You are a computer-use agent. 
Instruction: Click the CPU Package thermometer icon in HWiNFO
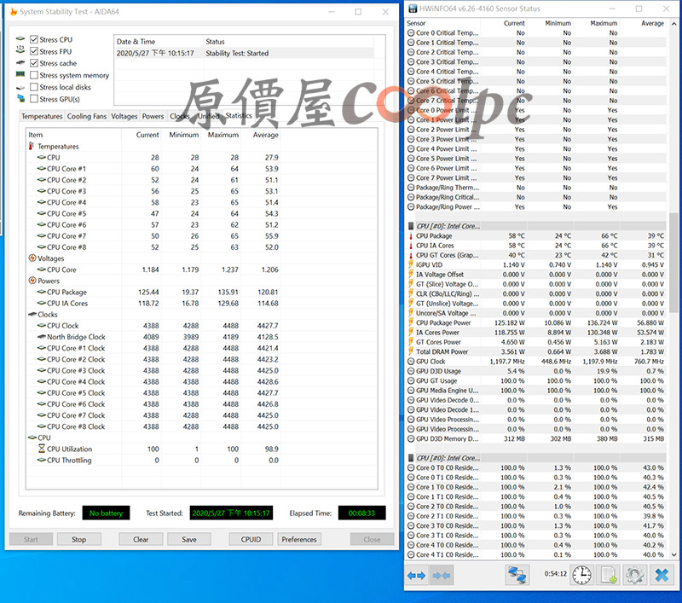tap(411, 235)
